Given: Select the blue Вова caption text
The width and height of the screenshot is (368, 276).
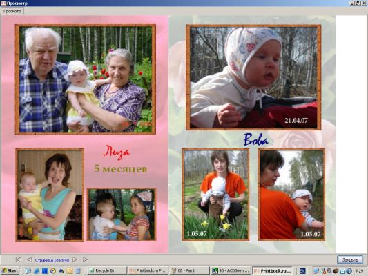Looking at the screenshot, I should (x=256, y=140).
